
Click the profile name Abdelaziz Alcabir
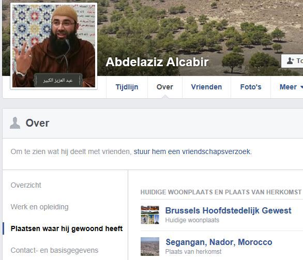tap(157, 62)
